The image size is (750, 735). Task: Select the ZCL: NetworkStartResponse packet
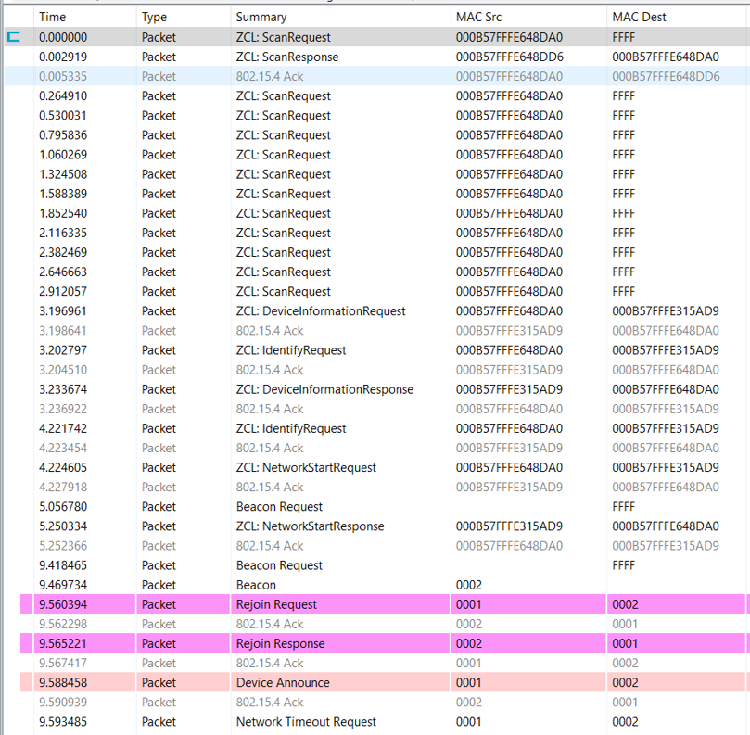[x=310, y=526]
